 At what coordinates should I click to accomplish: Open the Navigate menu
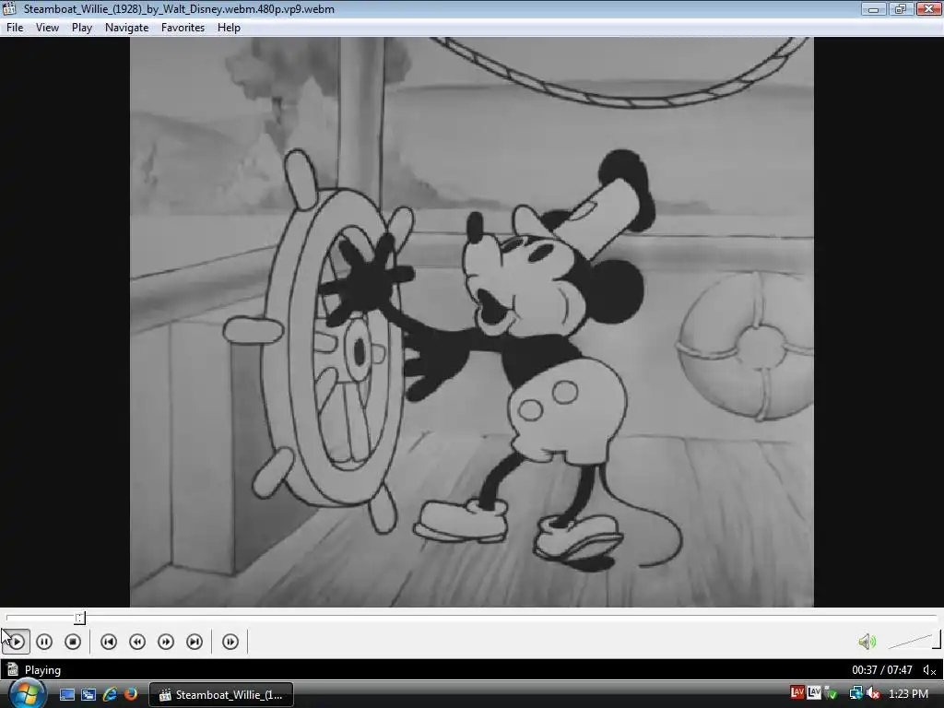(x=126, y=28)
